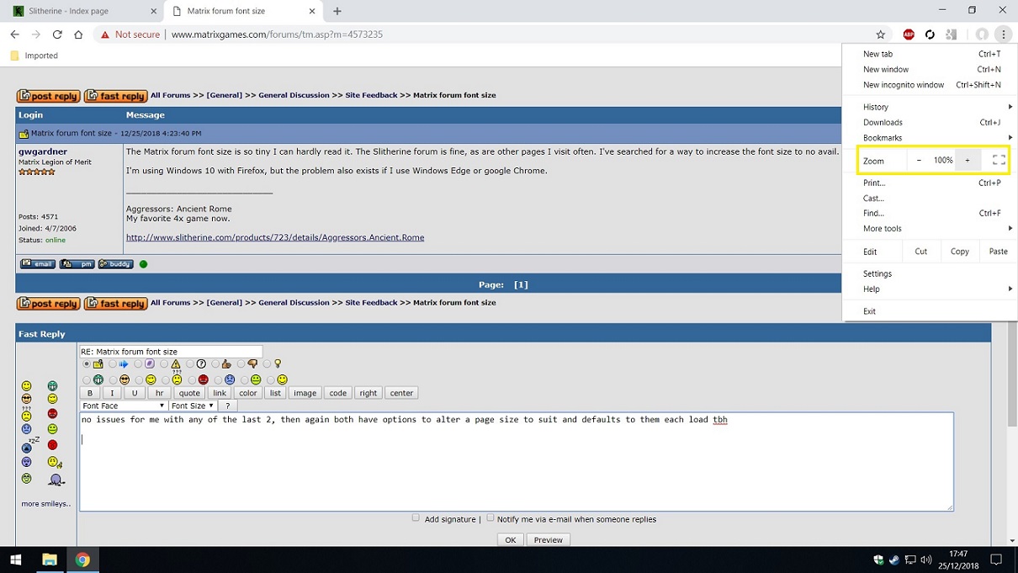Image resolution: width=1018 pixels, height=573 pixels.
Task: Click the page scrollbar down arrow
Action: pyautogui.click(x=1010, y=541)
